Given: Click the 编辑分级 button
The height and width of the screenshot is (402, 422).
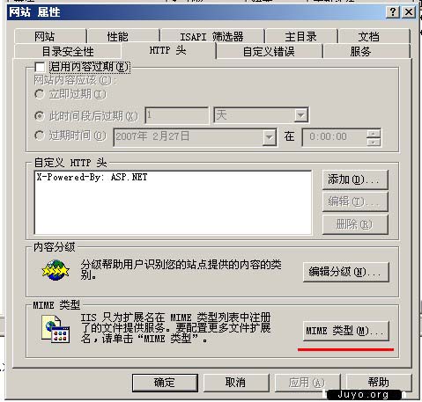Looking at the screenshot, I should point(345,272).
